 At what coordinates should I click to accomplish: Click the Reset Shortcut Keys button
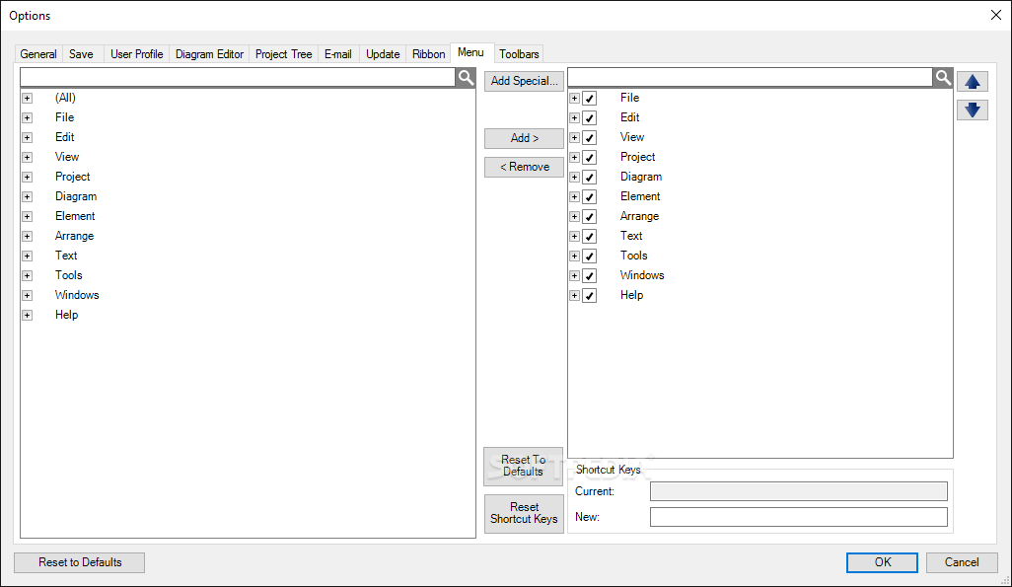tap(524, 513)
